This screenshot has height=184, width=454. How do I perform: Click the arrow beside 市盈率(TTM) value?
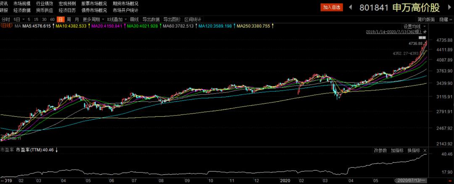(57, 150)
